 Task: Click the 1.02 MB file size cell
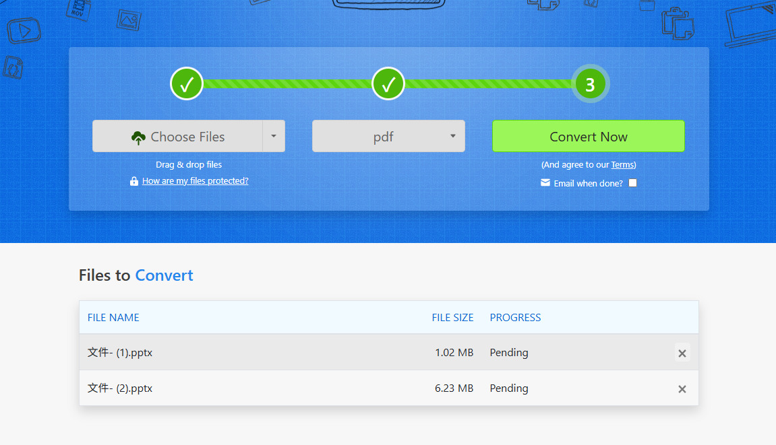pyautogui.click(x=454, y=353)
